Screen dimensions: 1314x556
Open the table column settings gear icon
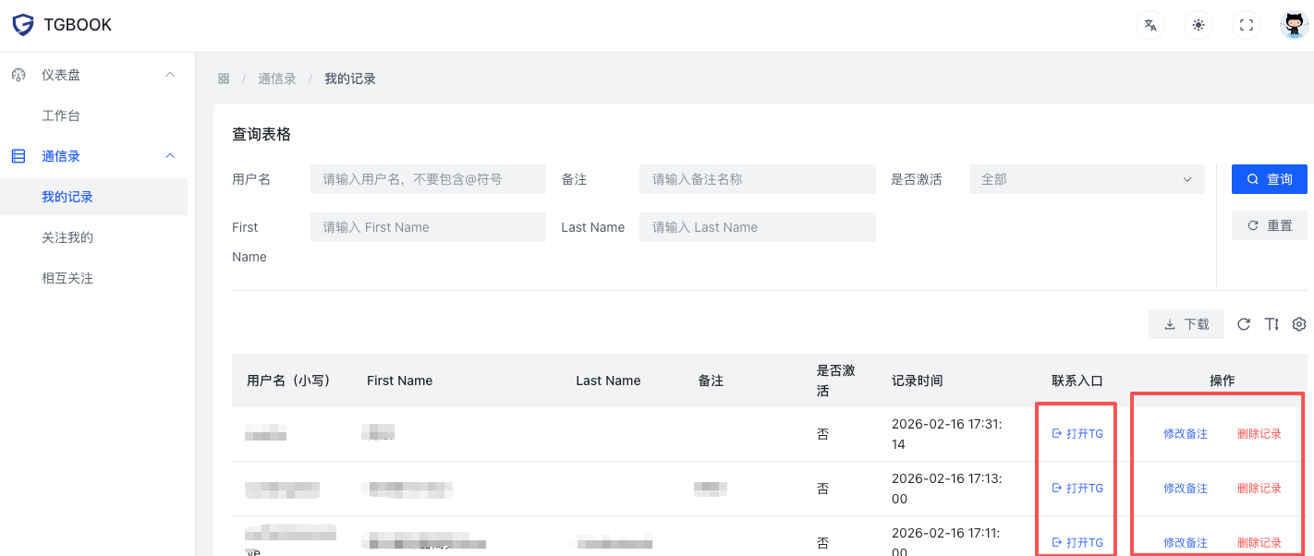point(1299,324)
